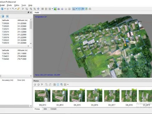152x114 pixels.
Task: Open the draw shape tool dropdown arrow
Action: click(16, 9)
